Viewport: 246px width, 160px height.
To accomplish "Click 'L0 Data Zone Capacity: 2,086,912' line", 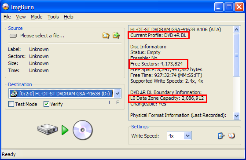I will (x=167, y=98).
